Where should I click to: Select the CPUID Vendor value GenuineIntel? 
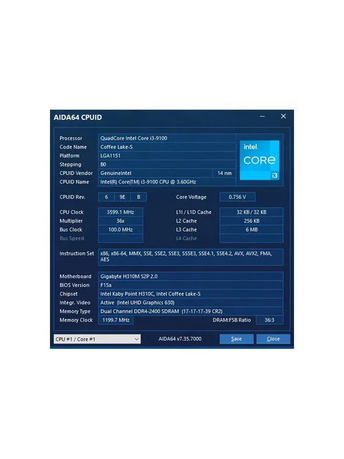coord(155,173)
